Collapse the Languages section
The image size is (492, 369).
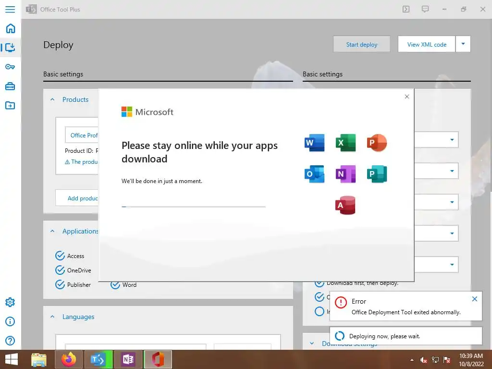tap(52, 317)
